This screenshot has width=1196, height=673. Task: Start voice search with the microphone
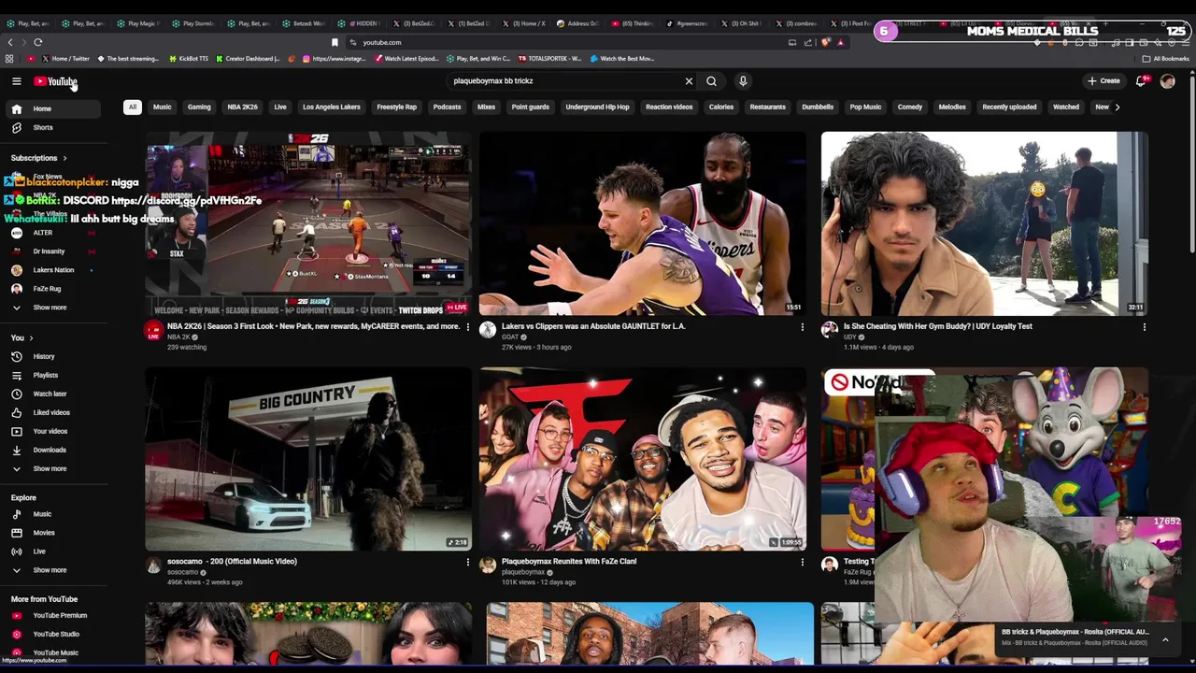pyautogui.click(x=743, y=81)
